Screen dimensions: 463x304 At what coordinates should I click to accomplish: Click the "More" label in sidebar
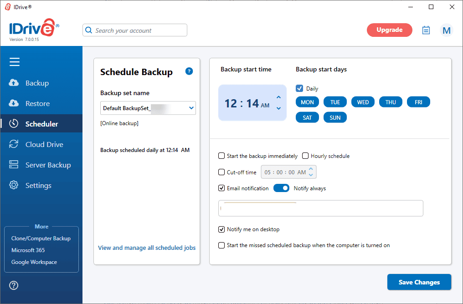[41, 227]
